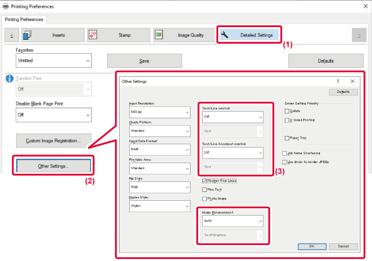The image size is (372, 261).
Task: Click the Other Settings button
Action: point(53,166)
